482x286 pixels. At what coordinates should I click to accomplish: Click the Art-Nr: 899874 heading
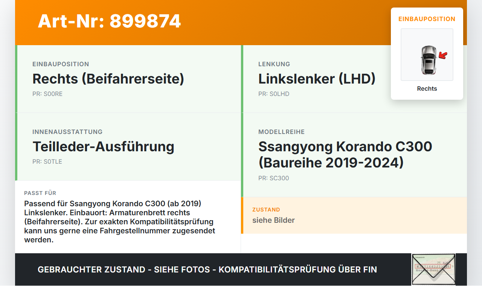point(109,21)
